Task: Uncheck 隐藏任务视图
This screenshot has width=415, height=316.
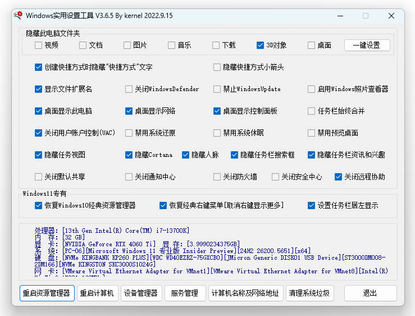Action: tap(38, 155)
